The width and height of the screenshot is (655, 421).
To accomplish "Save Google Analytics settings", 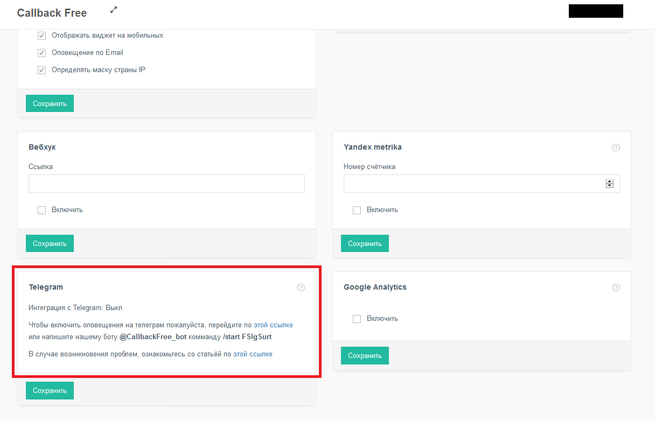I will (x=365, y=355).
